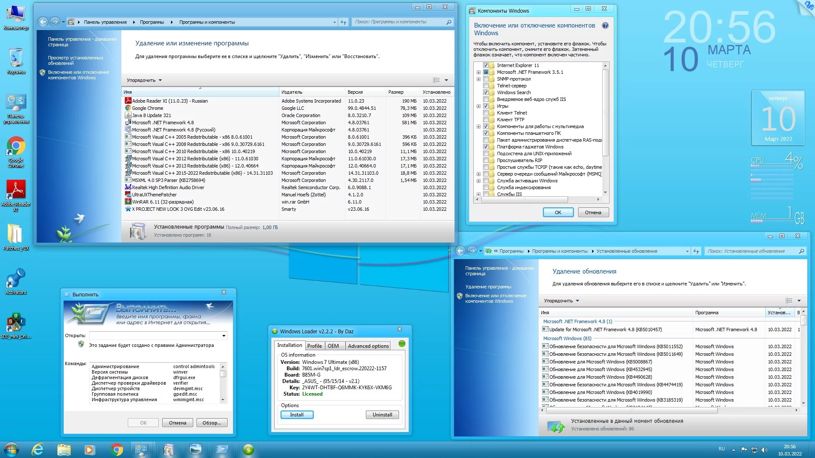
Task: Uncheck the Windows Search component
Action: tap(486, 92)
